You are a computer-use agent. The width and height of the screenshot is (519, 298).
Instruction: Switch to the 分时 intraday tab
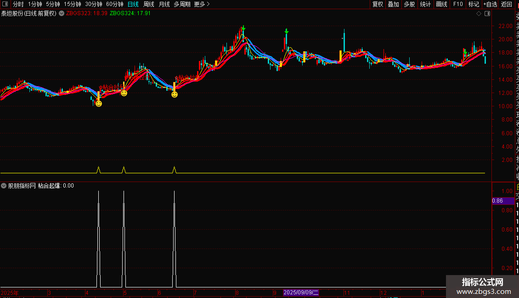click(x=18, y=4)
